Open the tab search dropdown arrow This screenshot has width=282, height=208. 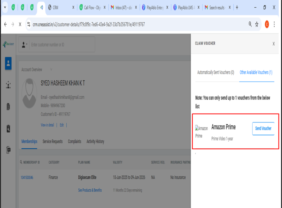(5, 7)
